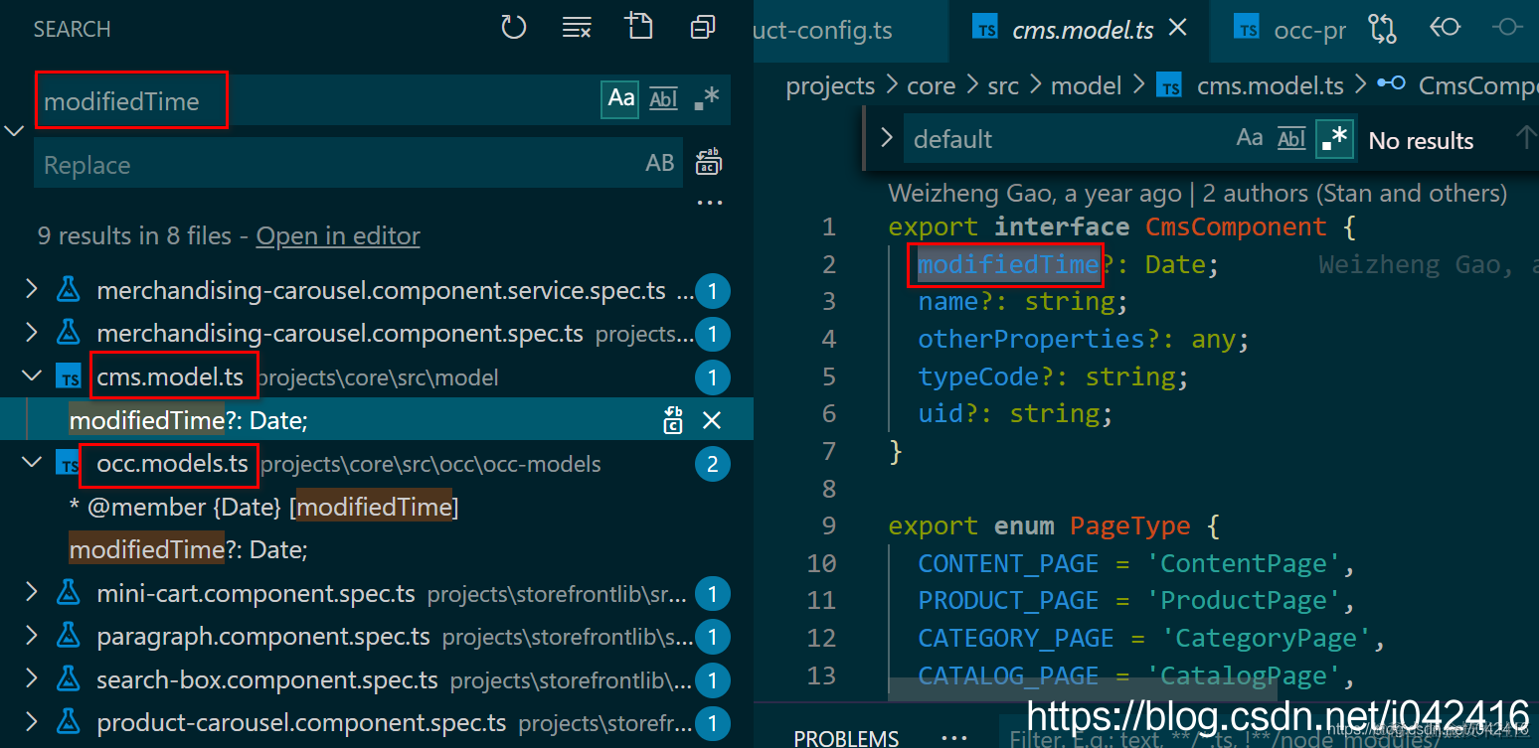Click the previous revision arrow icon
This screenshot has width=1539, height=748.
click(1445, 28)
